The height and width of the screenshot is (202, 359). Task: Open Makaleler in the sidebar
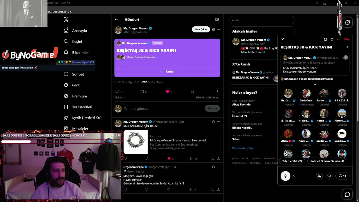click(x=76, y=129)
